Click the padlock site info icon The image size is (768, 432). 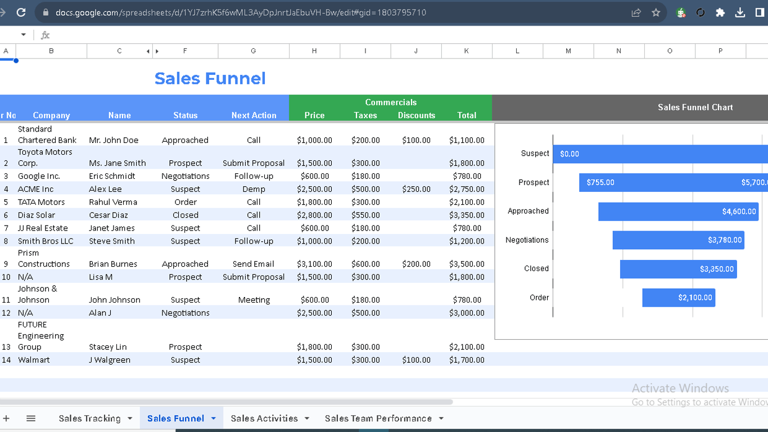point(46,12)
